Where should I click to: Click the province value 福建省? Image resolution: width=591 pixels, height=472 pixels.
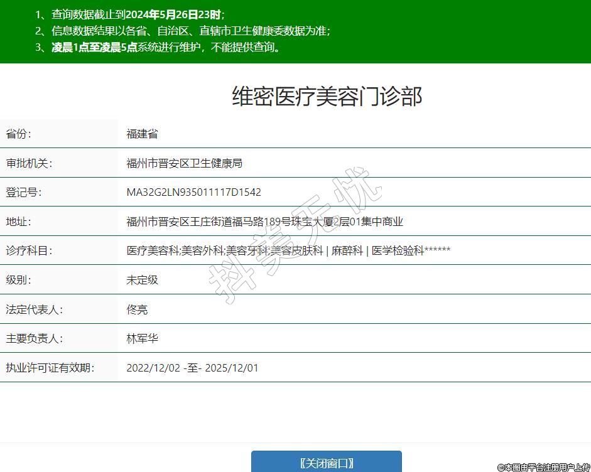click(142, 134)
